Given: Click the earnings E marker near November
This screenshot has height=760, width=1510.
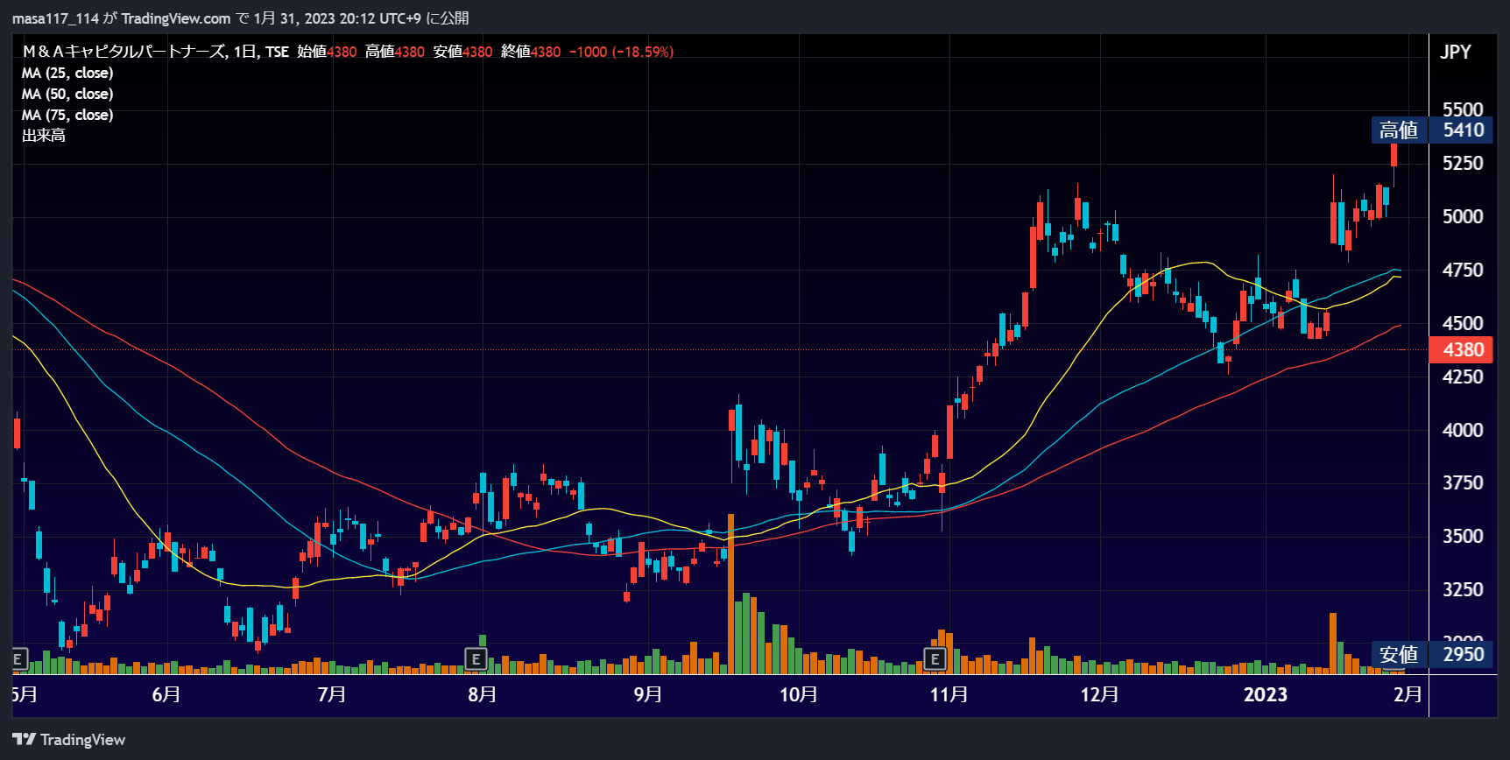Looking at the screenshot, I should (x=935, y=659).
